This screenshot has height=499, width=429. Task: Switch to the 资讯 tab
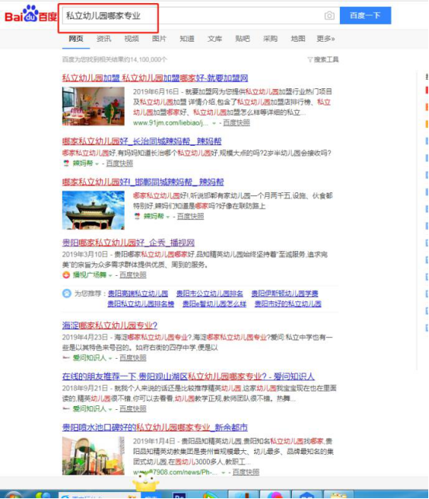pyautogui.click(x=104, y=39)
